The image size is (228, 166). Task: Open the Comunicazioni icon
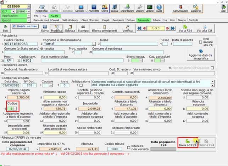tap(180, 8)
